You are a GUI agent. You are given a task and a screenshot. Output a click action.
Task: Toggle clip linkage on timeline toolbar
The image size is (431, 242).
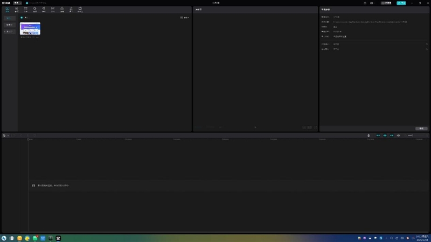click(392, 136)
